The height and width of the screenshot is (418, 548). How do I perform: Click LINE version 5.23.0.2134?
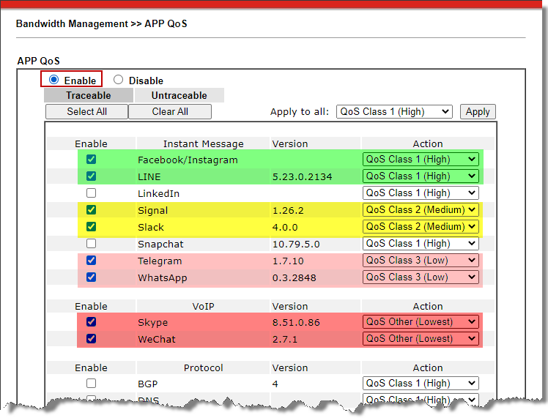[x=303, y=176]
